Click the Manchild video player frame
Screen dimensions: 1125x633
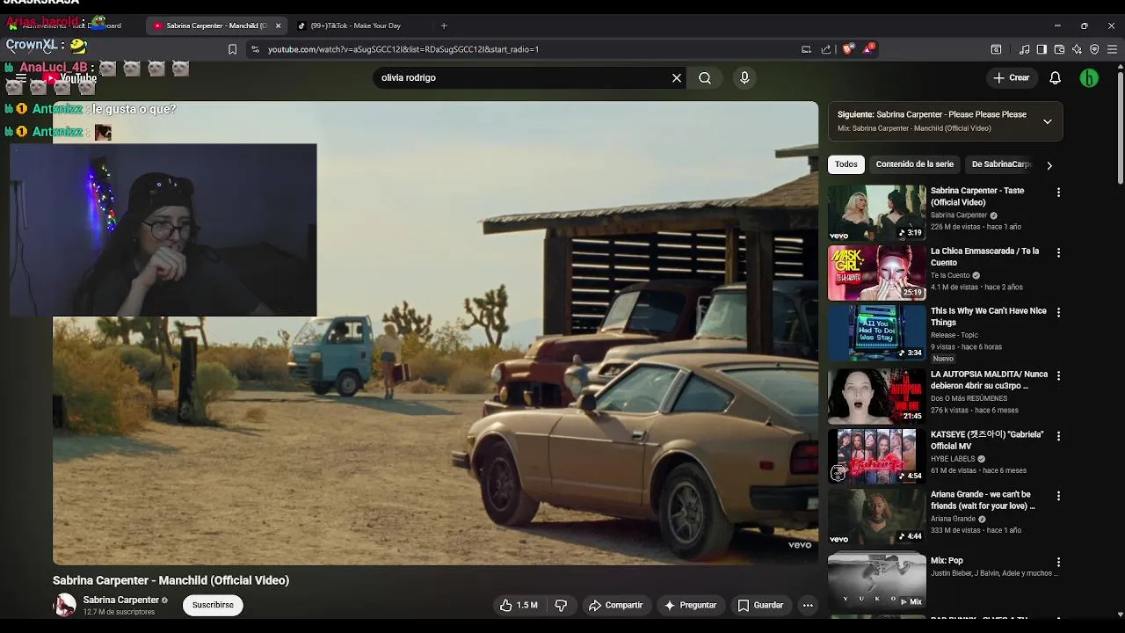click(x=435, y=332)
